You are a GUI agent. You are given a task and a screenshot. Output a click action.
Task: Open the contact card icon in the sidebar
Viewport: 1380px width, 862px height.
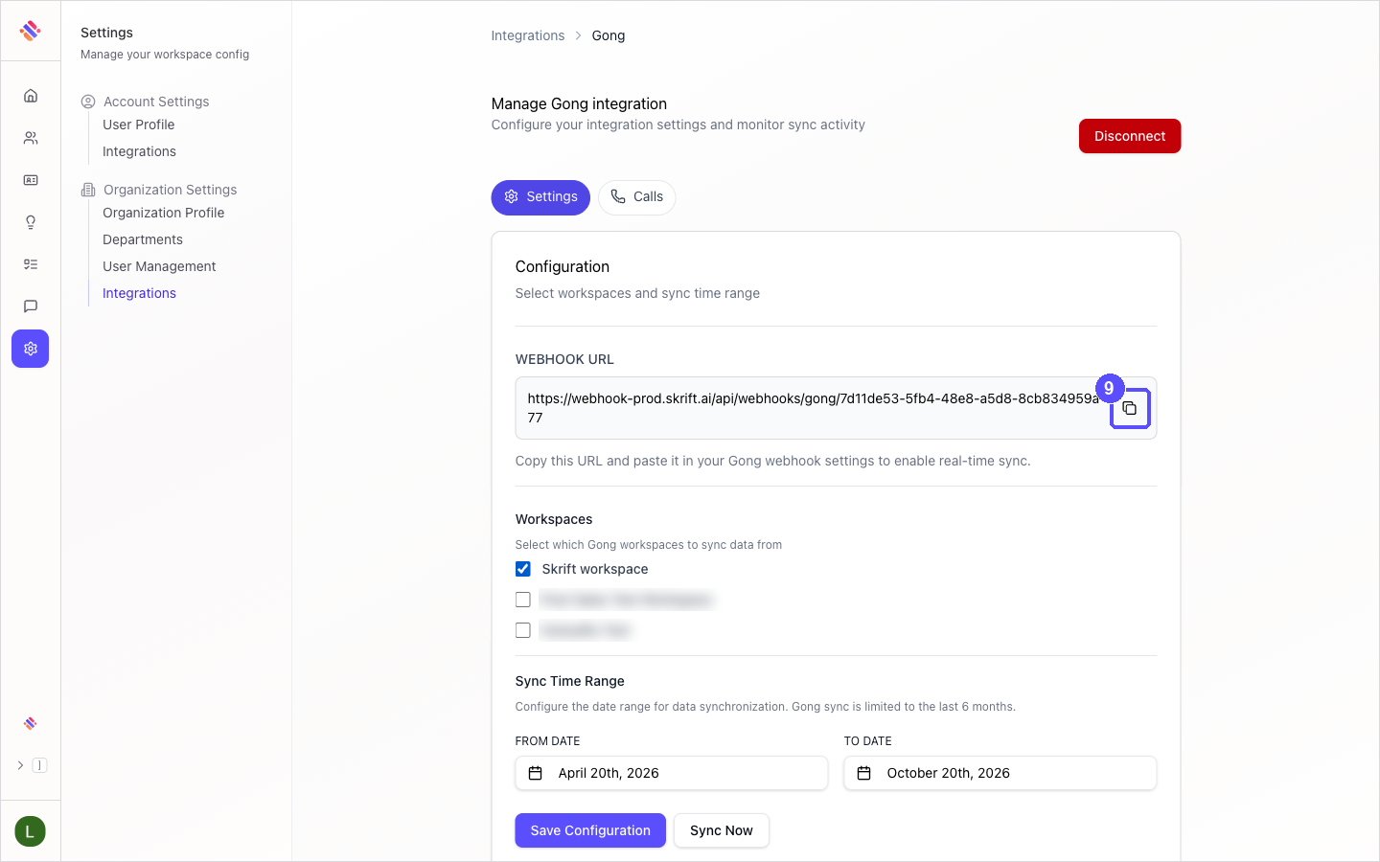point(31,180)
